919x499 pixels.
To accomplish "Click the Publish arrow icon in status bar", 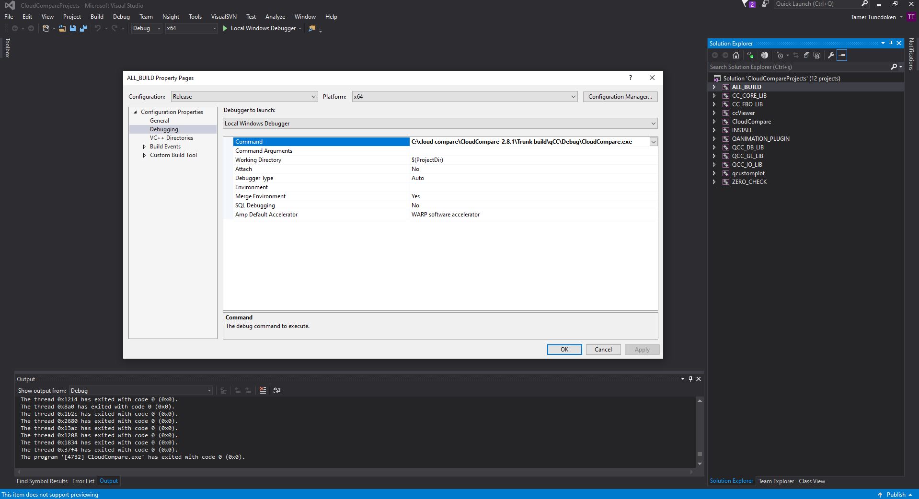I will (x=880, y=495).
